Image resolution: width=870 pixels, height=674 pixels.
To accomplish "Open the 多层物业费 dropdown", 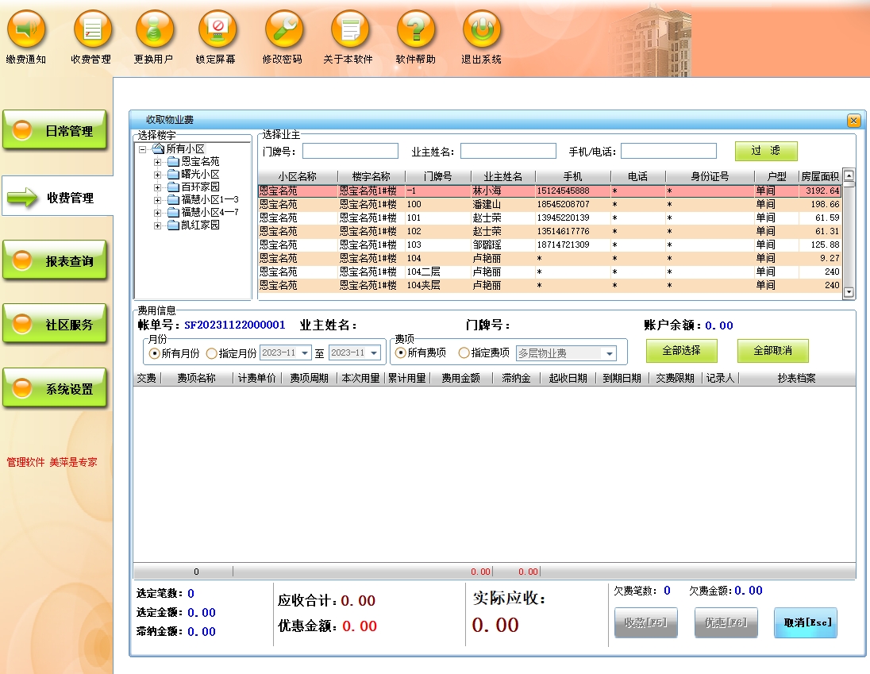I will [x=610, y=354].
